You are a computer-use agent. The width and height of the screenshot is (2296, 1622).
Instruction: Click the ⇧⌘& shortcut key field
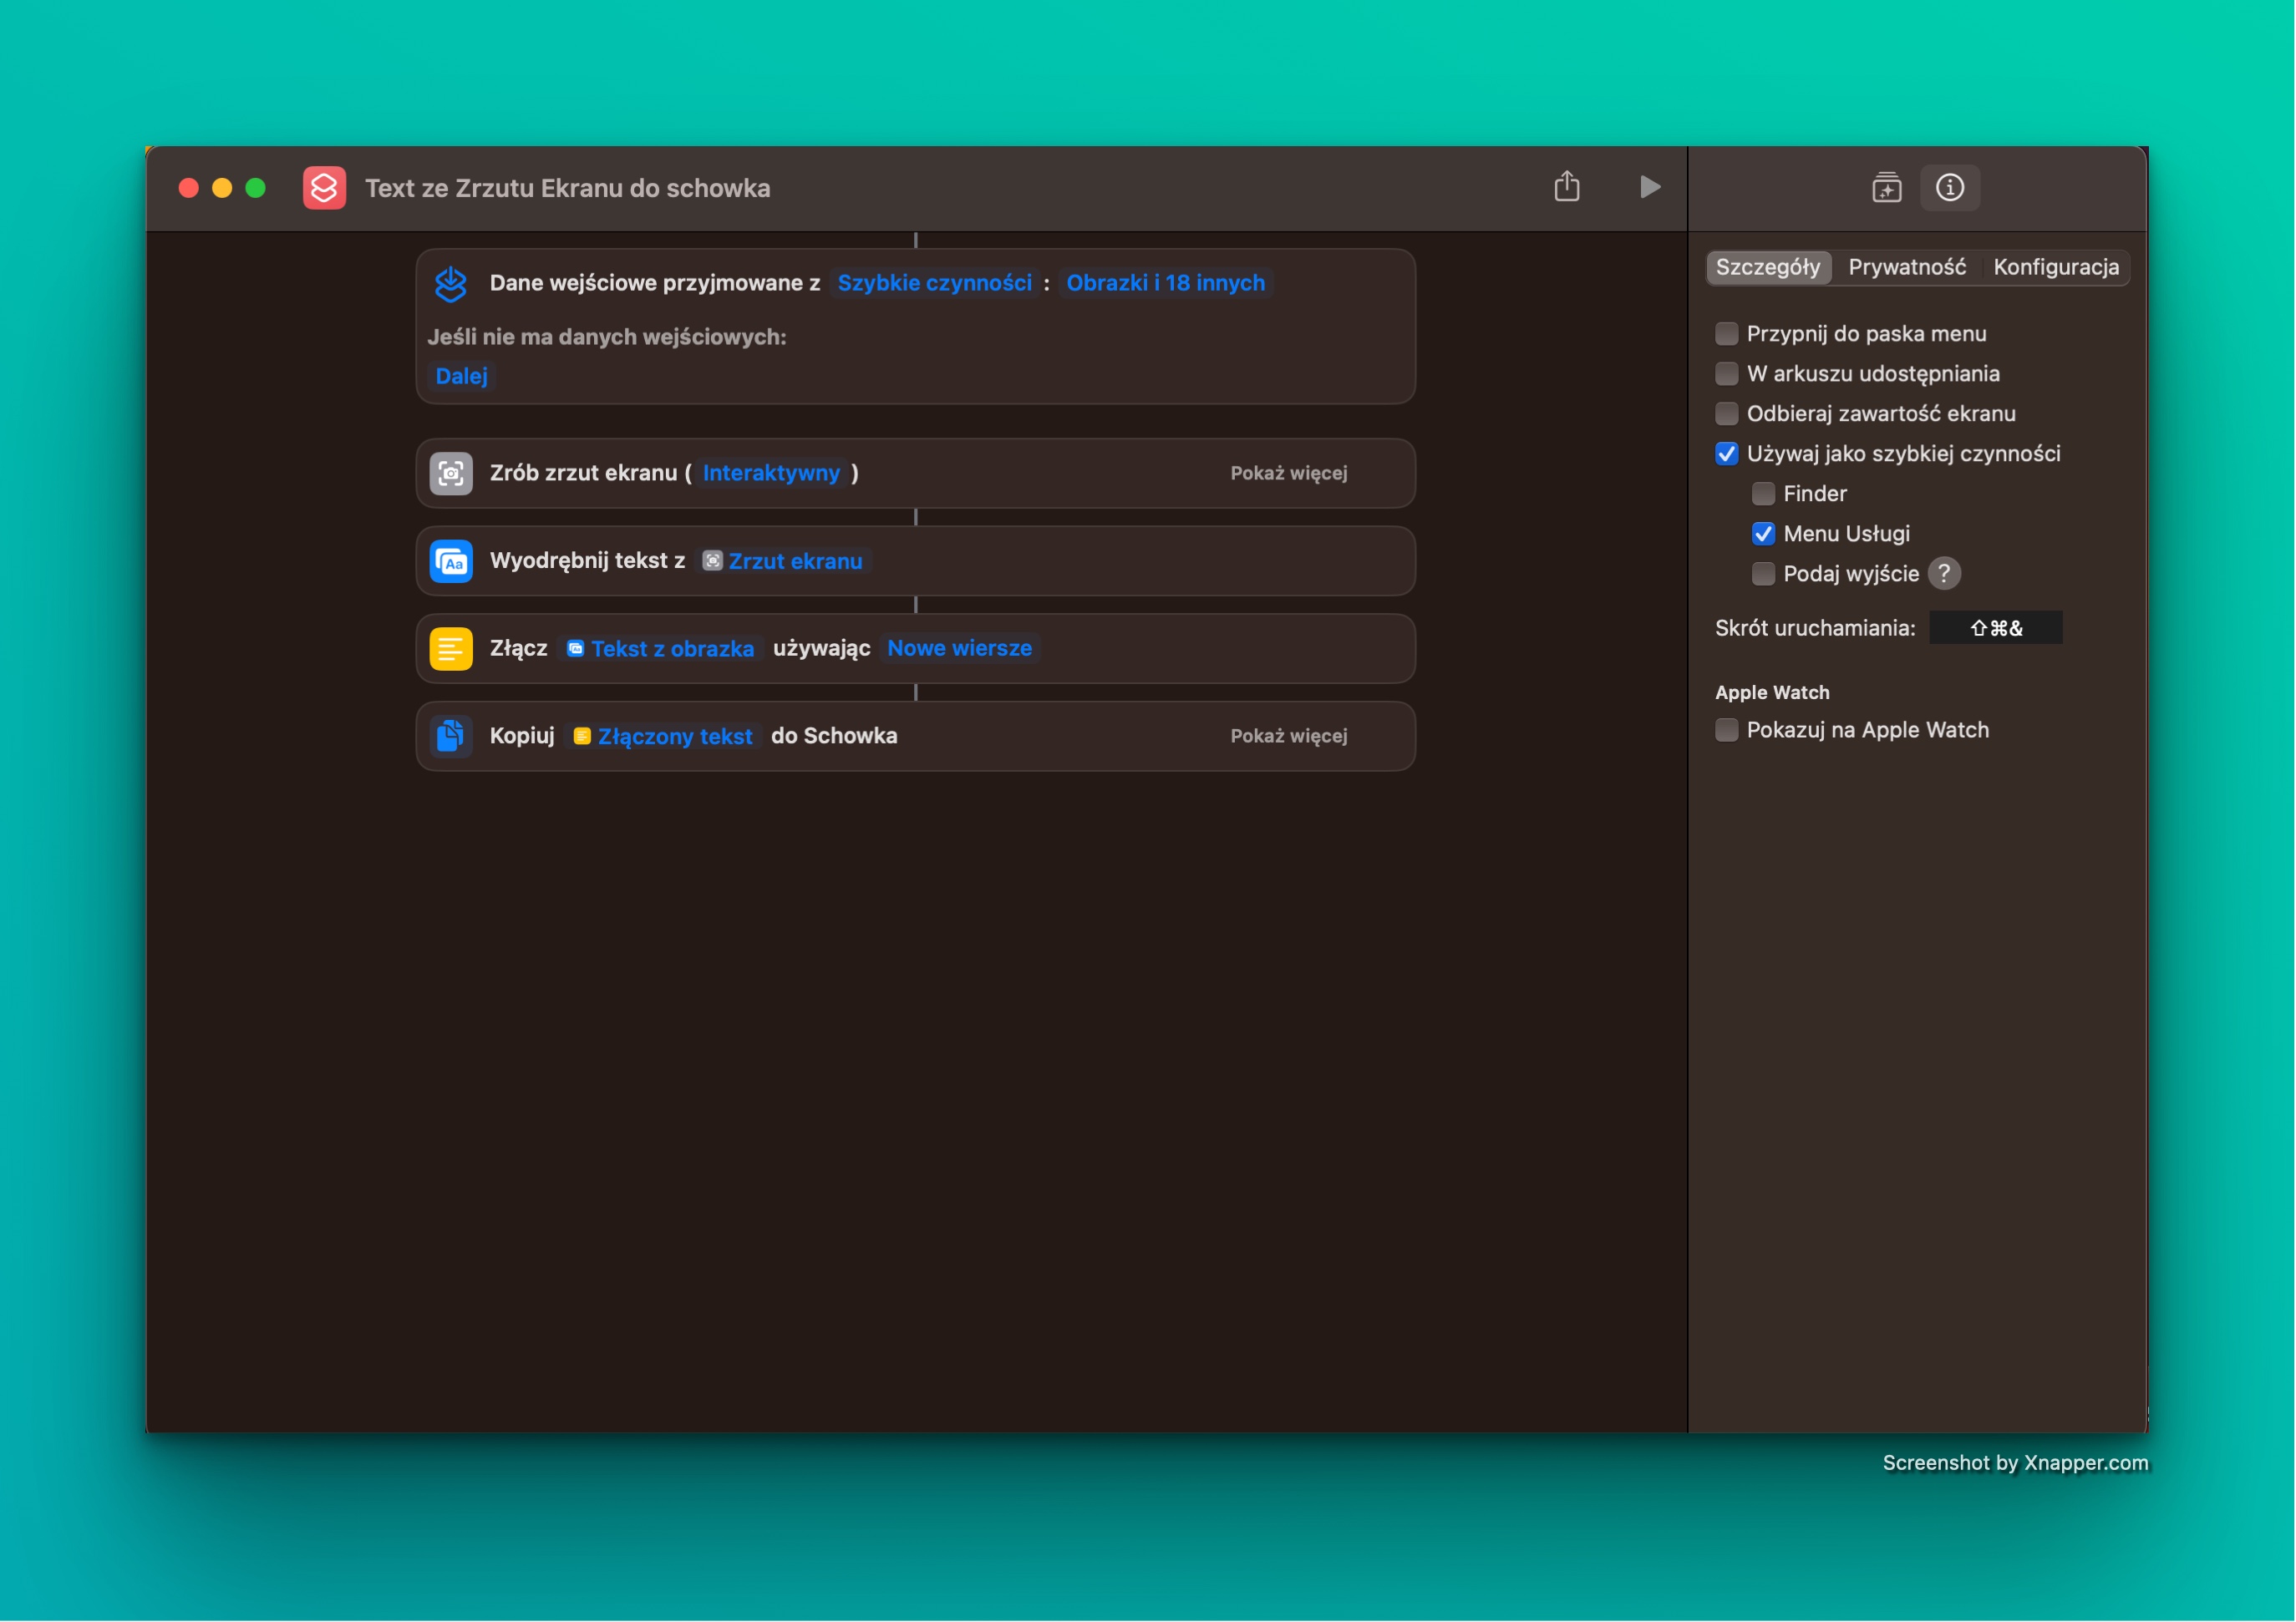(1996, 627)
